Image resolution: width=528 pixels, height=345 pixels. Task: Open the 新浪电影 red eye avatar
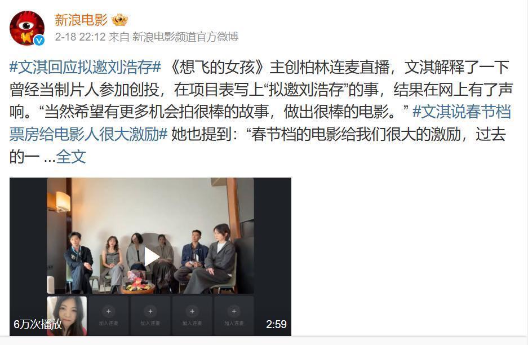[27, 28]
